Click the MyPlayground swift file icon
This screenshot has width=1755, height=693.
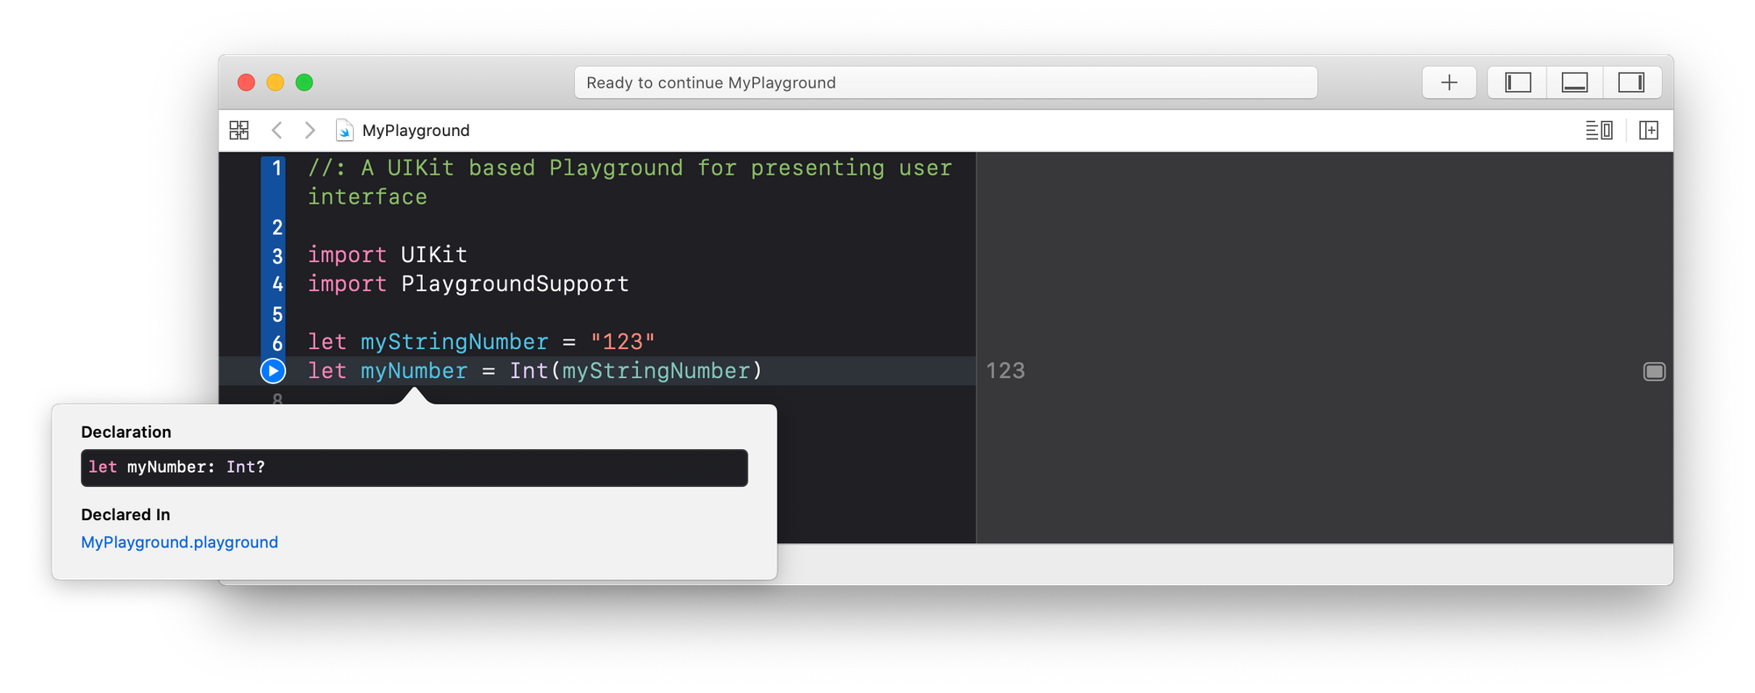(345, 130)
